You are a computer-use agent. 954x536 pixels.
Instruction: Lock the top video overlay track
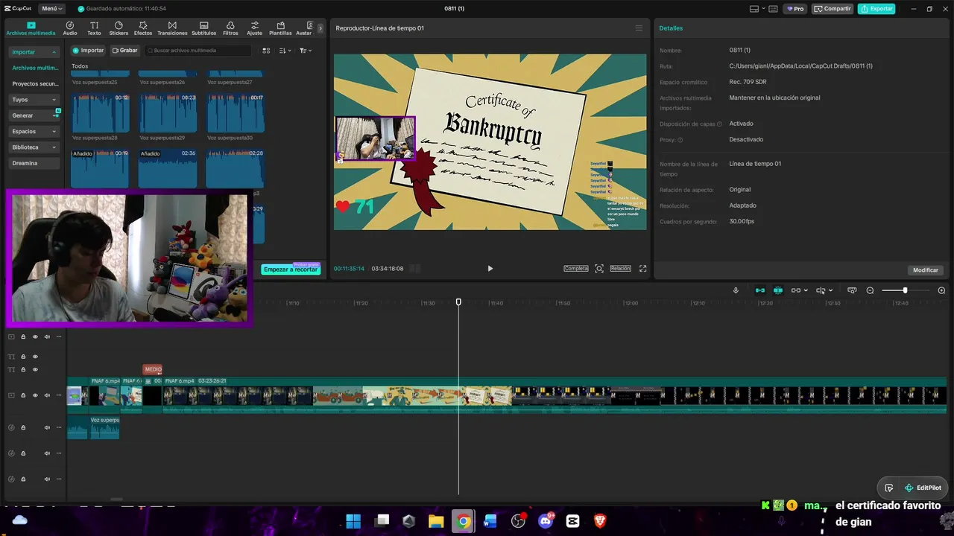23,336
